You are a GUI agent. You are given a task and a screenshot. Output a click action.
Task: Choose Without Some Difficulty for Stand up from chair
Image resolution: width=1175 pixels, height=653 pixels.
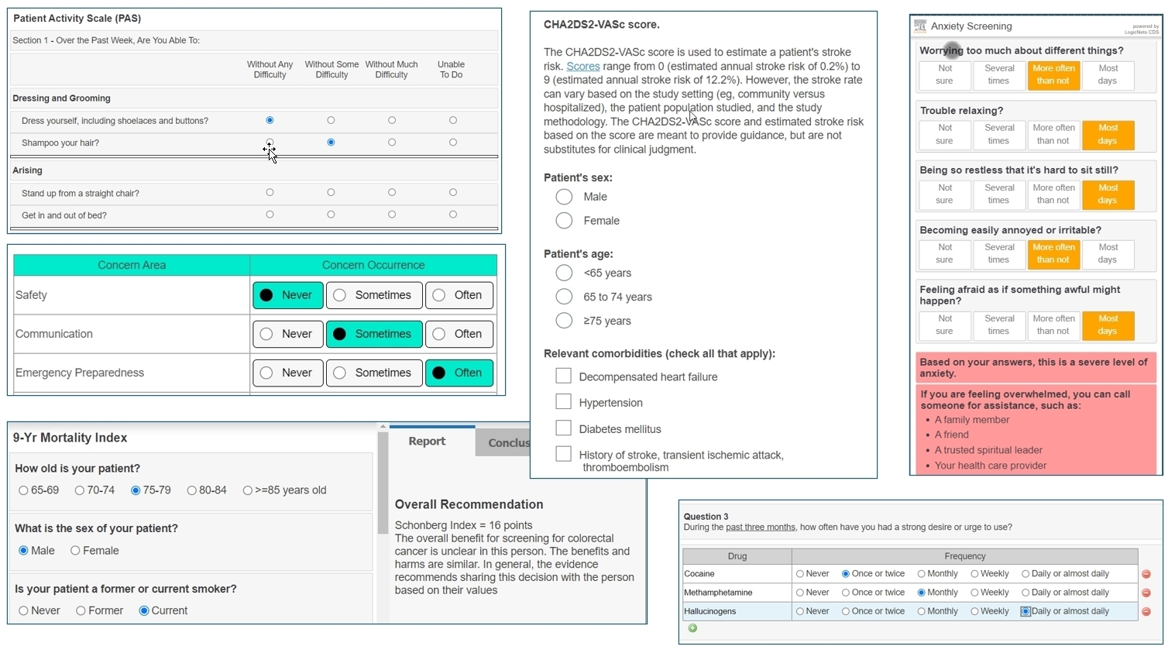tap(331, 192)
